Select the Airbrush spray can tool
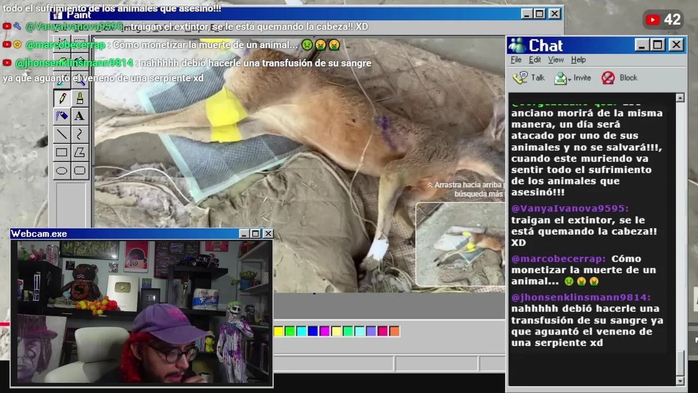The height and width of the screenshot is (393, 698). [62, 116]
